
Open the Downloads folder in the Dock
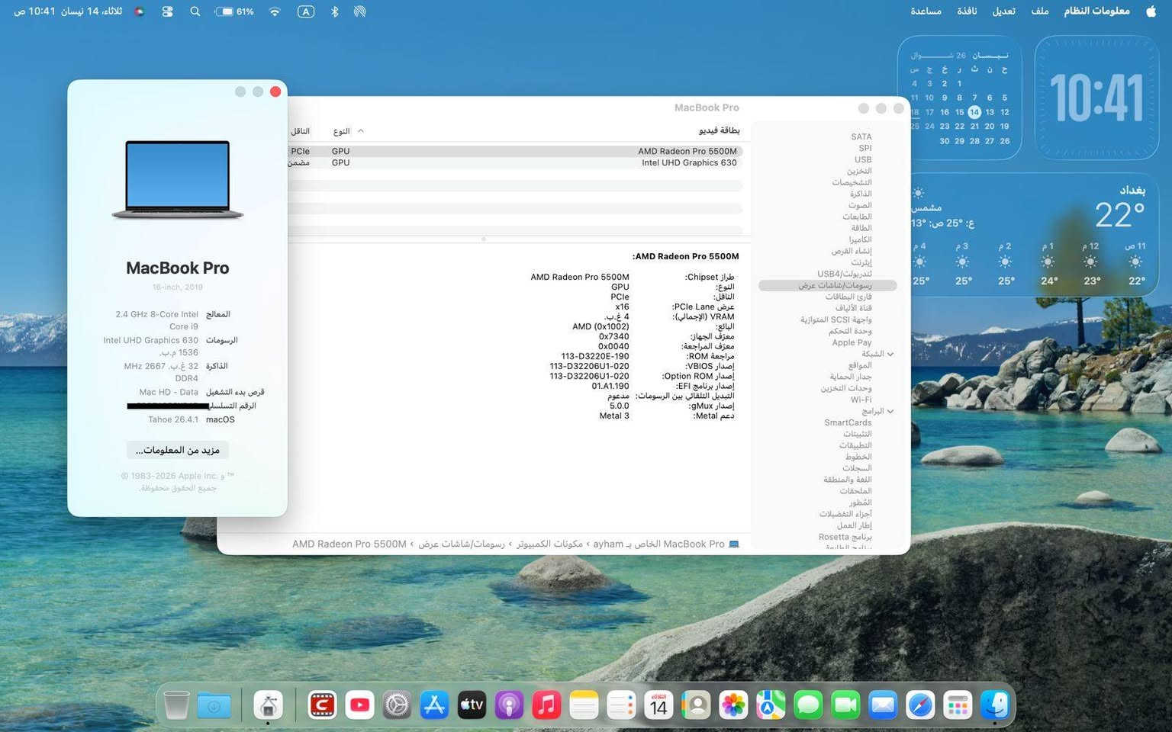click(x=214, y=705)
